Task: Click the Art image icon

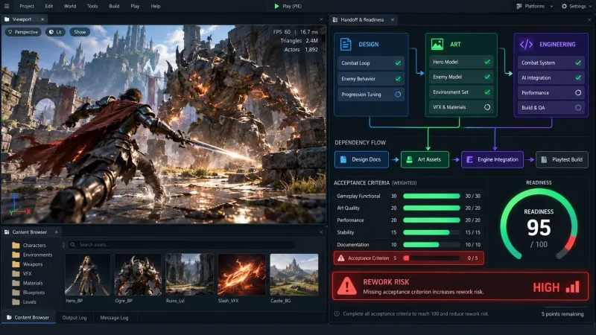Action: [437, 45]
